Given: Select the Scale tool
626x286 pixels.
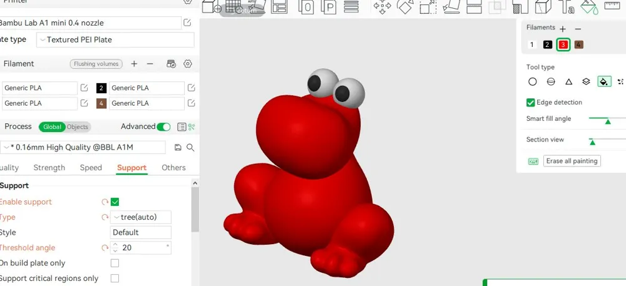Looking at the screenshot, I should [428, 7].
